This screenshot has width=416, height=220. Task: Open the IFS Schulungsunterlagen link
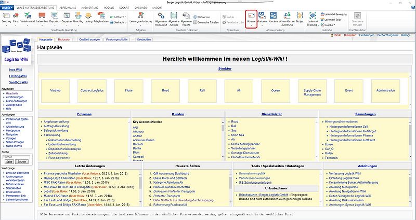(x=255, y=183)
